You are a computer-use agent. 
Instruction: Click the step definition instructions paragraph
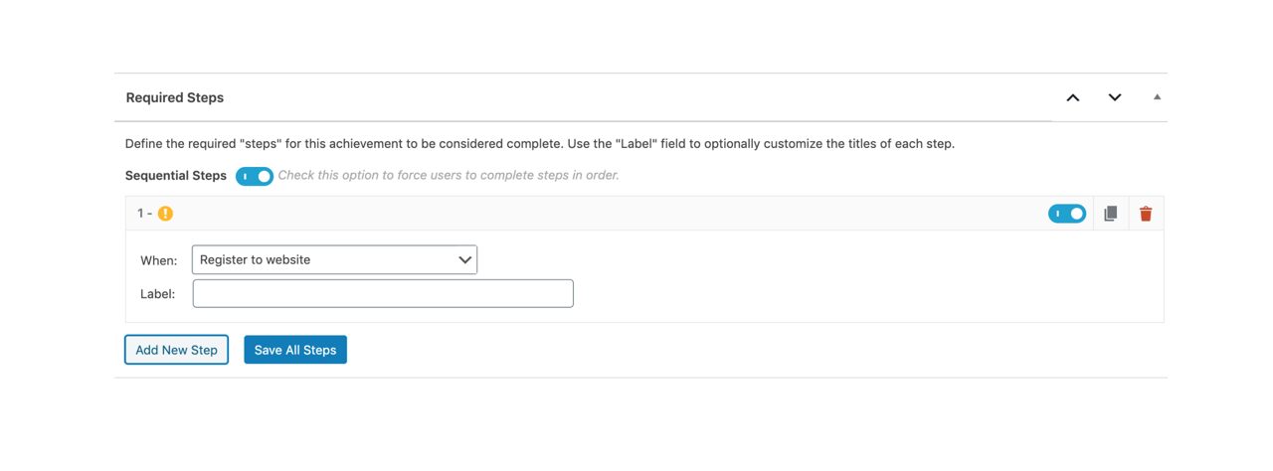coord(540,143)
